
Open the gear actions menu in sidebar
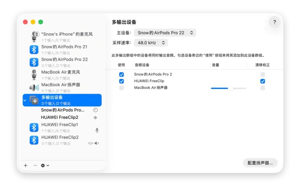(45, 166)
